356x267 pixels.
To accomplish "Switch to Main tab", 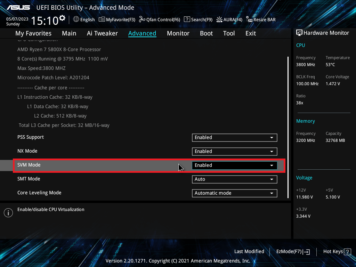I will (69, 33).
